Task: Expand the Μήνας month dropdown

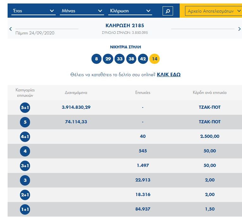Action: click(x=82, y=11)
